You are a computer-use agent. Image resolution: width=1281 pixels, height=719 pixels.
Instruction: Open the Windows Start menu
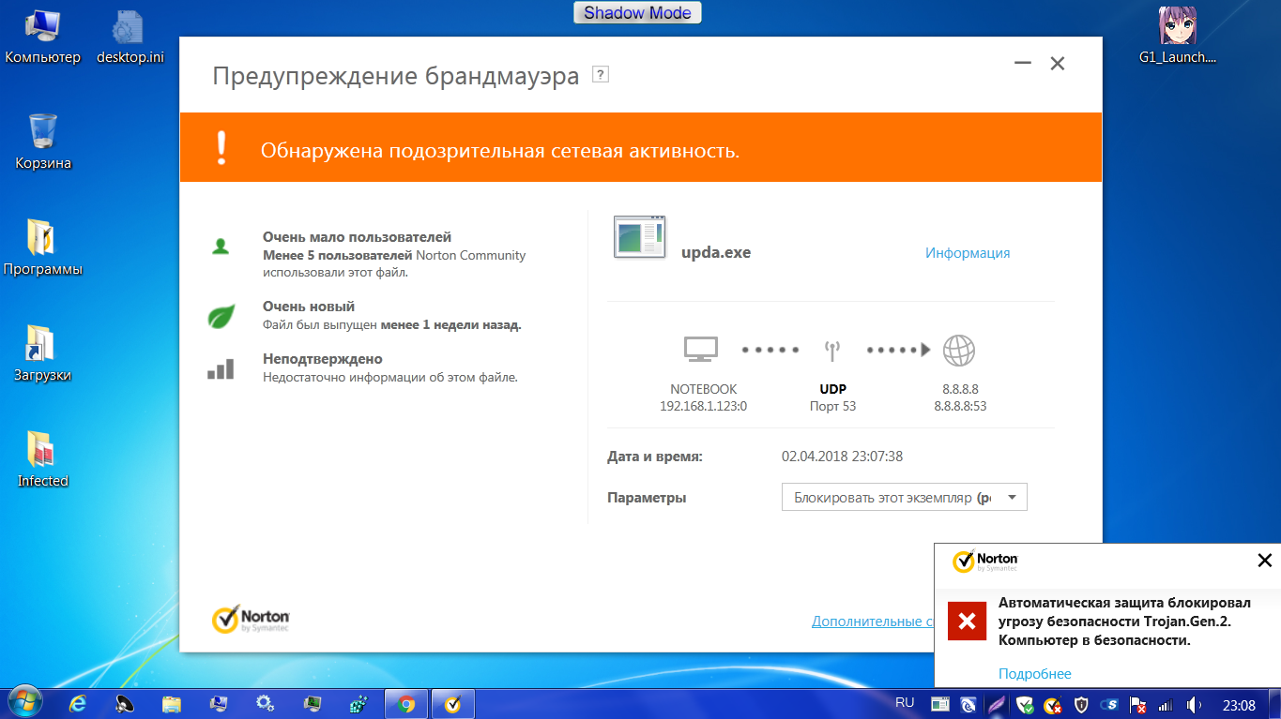[x=23, y=702]
